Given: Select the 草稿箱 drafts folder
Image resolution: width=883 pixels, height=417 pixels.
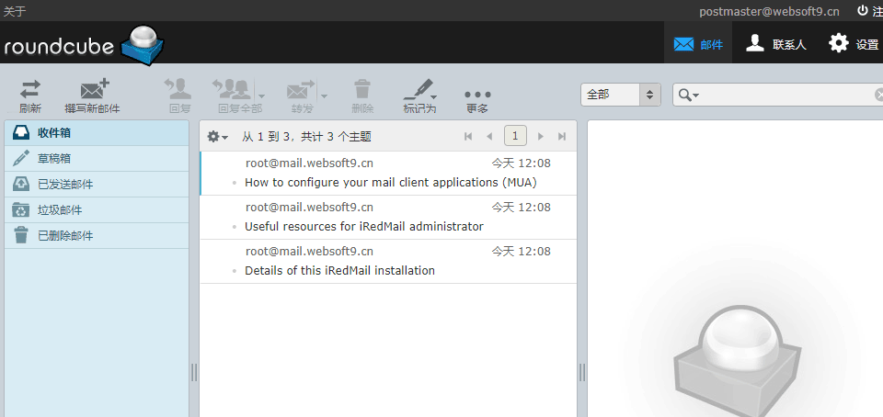Looking at the screenshot, I should 54,158.
